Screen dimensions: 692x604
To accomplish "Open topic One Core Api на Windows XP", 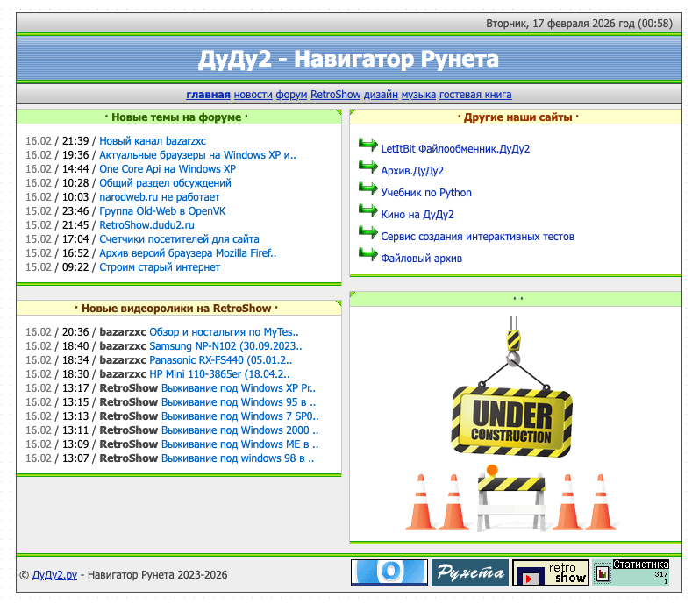I will click(168, 168).
